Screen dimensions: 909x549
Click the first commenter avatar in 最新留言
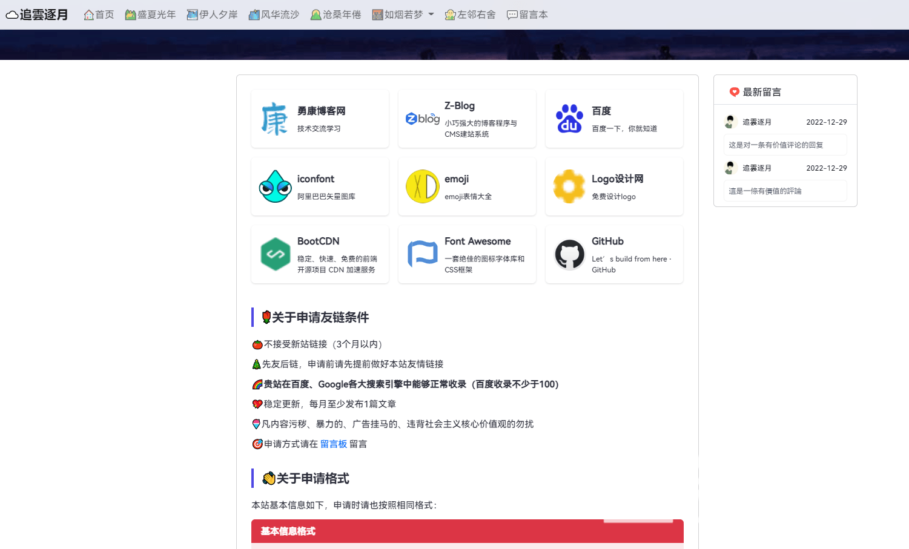[730, 122]
